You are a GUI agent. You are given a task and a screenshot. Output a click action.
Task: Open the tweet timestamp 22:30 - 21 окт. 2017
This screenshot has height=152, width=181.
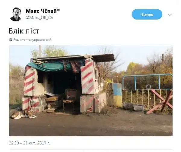click(x=30, y=143)
